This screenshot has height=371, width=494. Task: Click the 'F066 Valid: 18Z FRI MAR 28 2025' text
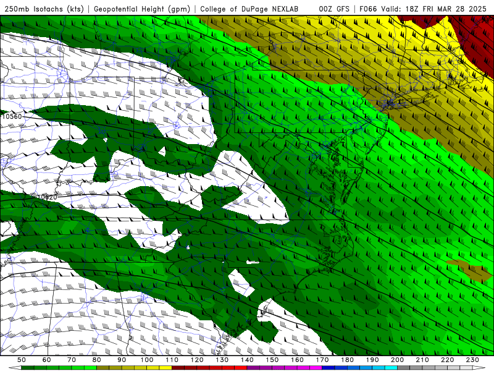[x=423, y=9]
